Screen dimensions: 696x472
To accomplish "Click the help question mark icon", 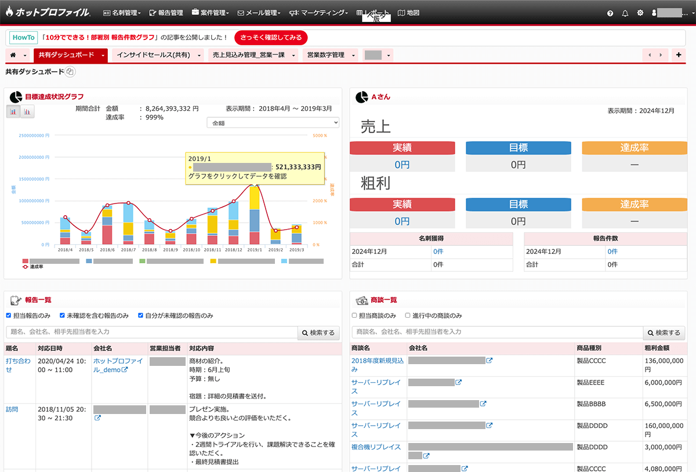I will [x=610, y=13].
